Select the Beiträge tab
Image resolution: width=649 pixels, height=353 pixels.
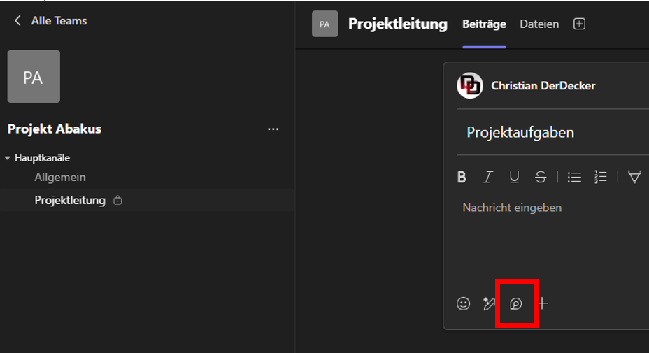484,24
